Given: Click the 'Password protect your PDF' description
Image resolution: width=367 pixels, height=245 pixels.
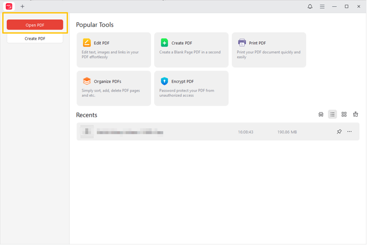Looking at the screenshot, I should pos(187,93).
